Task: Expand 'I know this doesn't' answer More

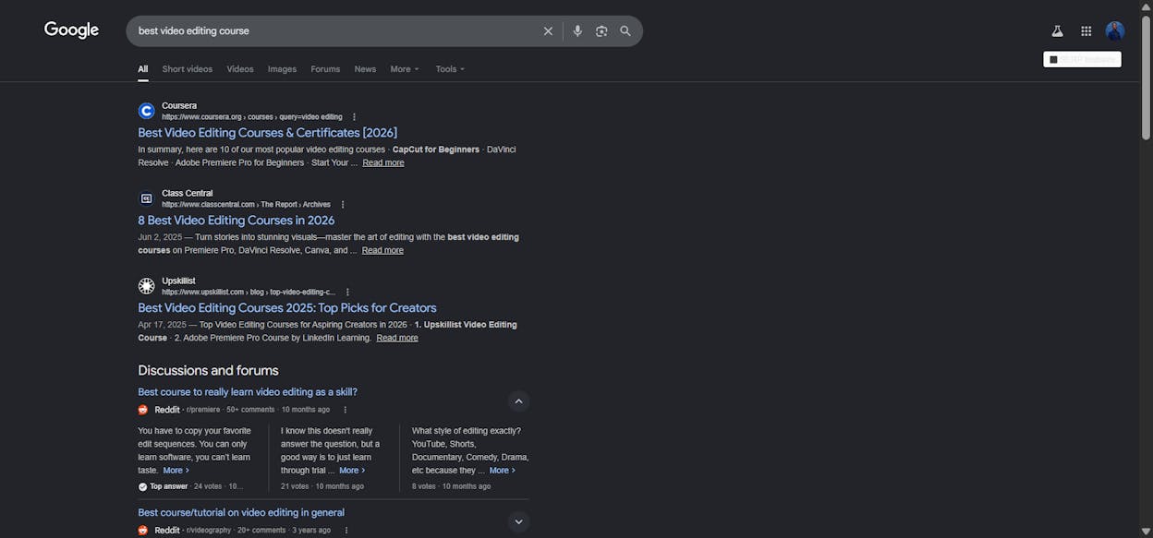Action: 352,471
